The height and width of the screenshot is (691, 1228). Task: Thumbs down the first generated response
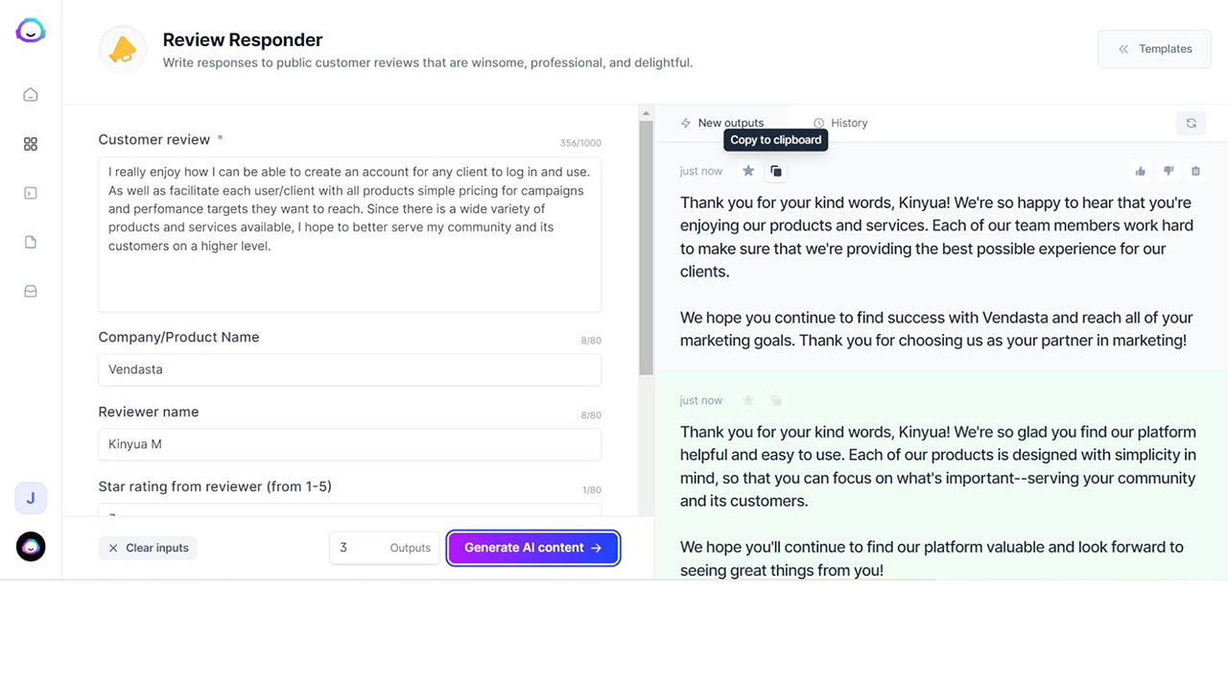click(x=1169, y=171)
